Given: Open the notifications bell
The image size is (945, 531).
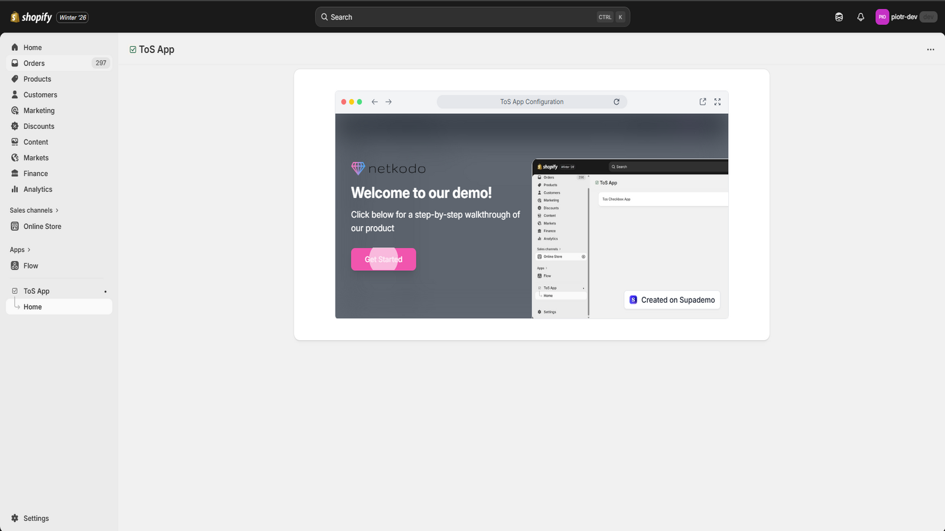Looking at the screenshot, I should click(861, 17).
